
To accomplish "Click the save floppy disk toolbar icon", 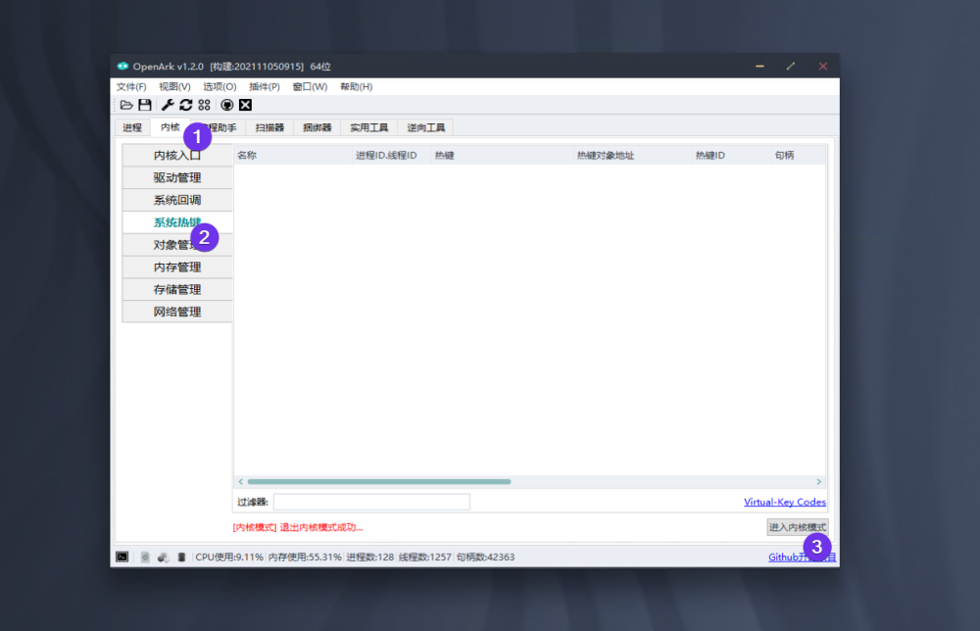I will tap(145, 105).
